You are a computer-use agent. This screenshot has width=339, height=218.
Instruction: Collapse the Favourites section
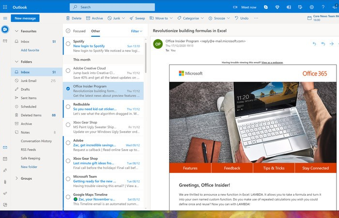pyautogui.click(x=17, y=31)
